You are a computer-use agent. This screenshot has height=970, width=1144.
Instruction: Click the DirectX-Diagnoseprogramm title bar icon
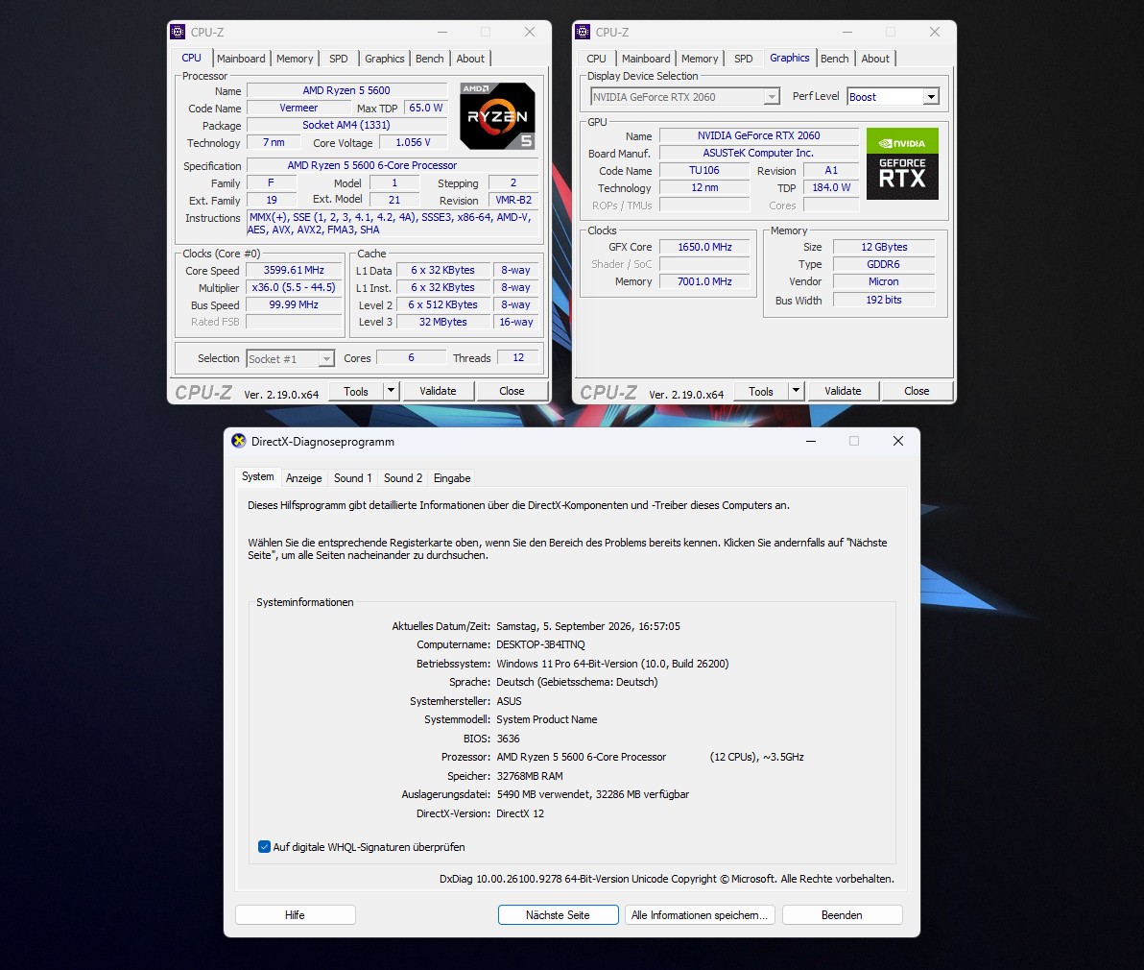point(239,441)
